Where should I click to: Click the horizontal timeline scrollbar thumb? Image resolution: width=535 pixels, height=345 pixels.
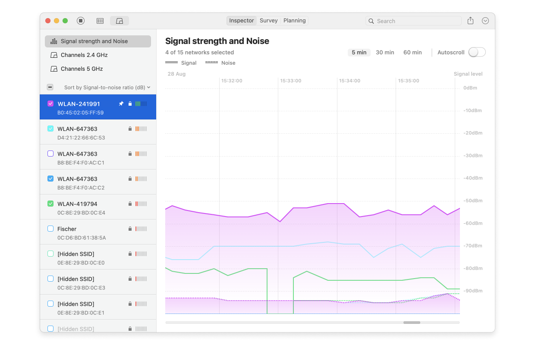click(412, 323)
